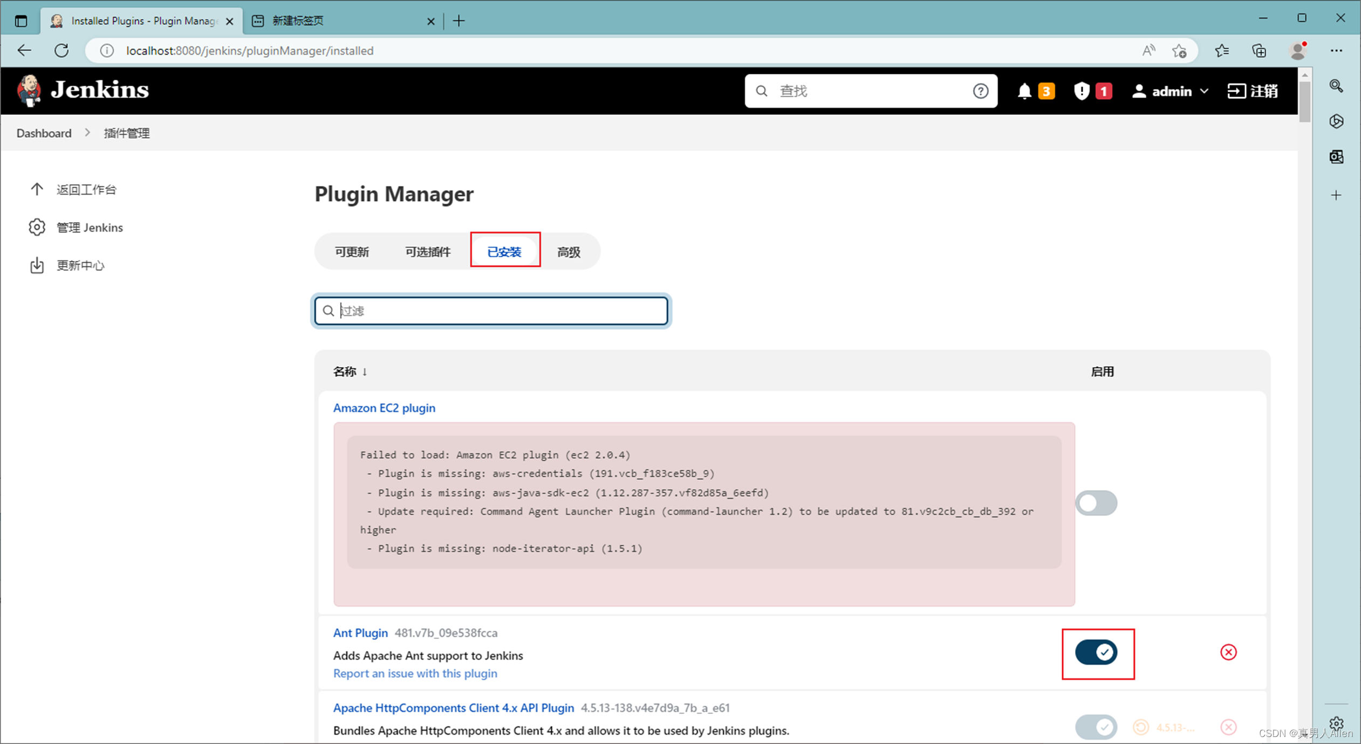Click the 更新中心 download icon

[x=37, y=265]
